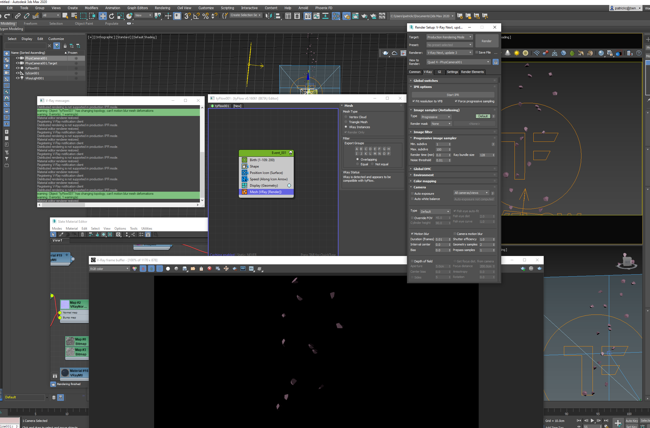This screenshot has height=428, width=650.
Task: Click the Play Animation button
Action: click(592, 421)
